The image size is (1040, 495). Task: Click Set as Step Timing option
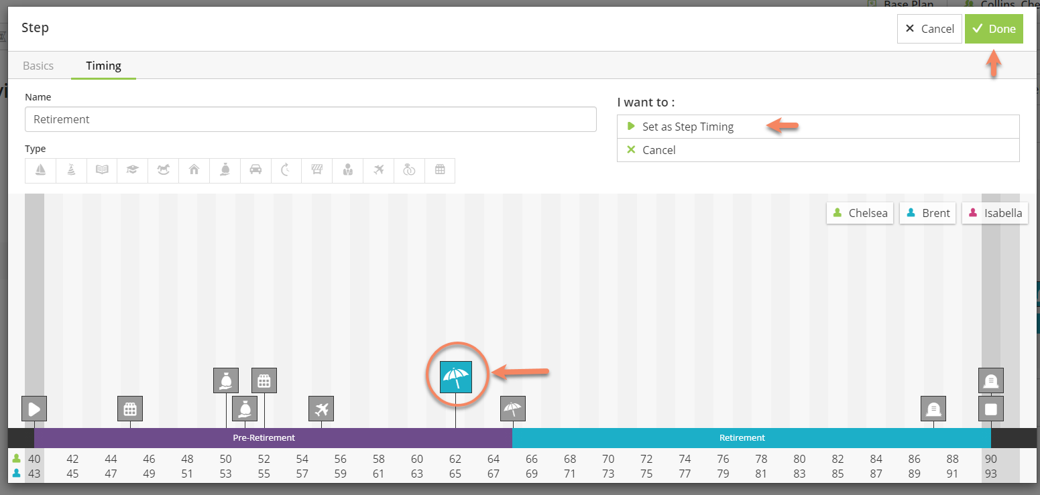pyautogui.click(x=687, y=127)
